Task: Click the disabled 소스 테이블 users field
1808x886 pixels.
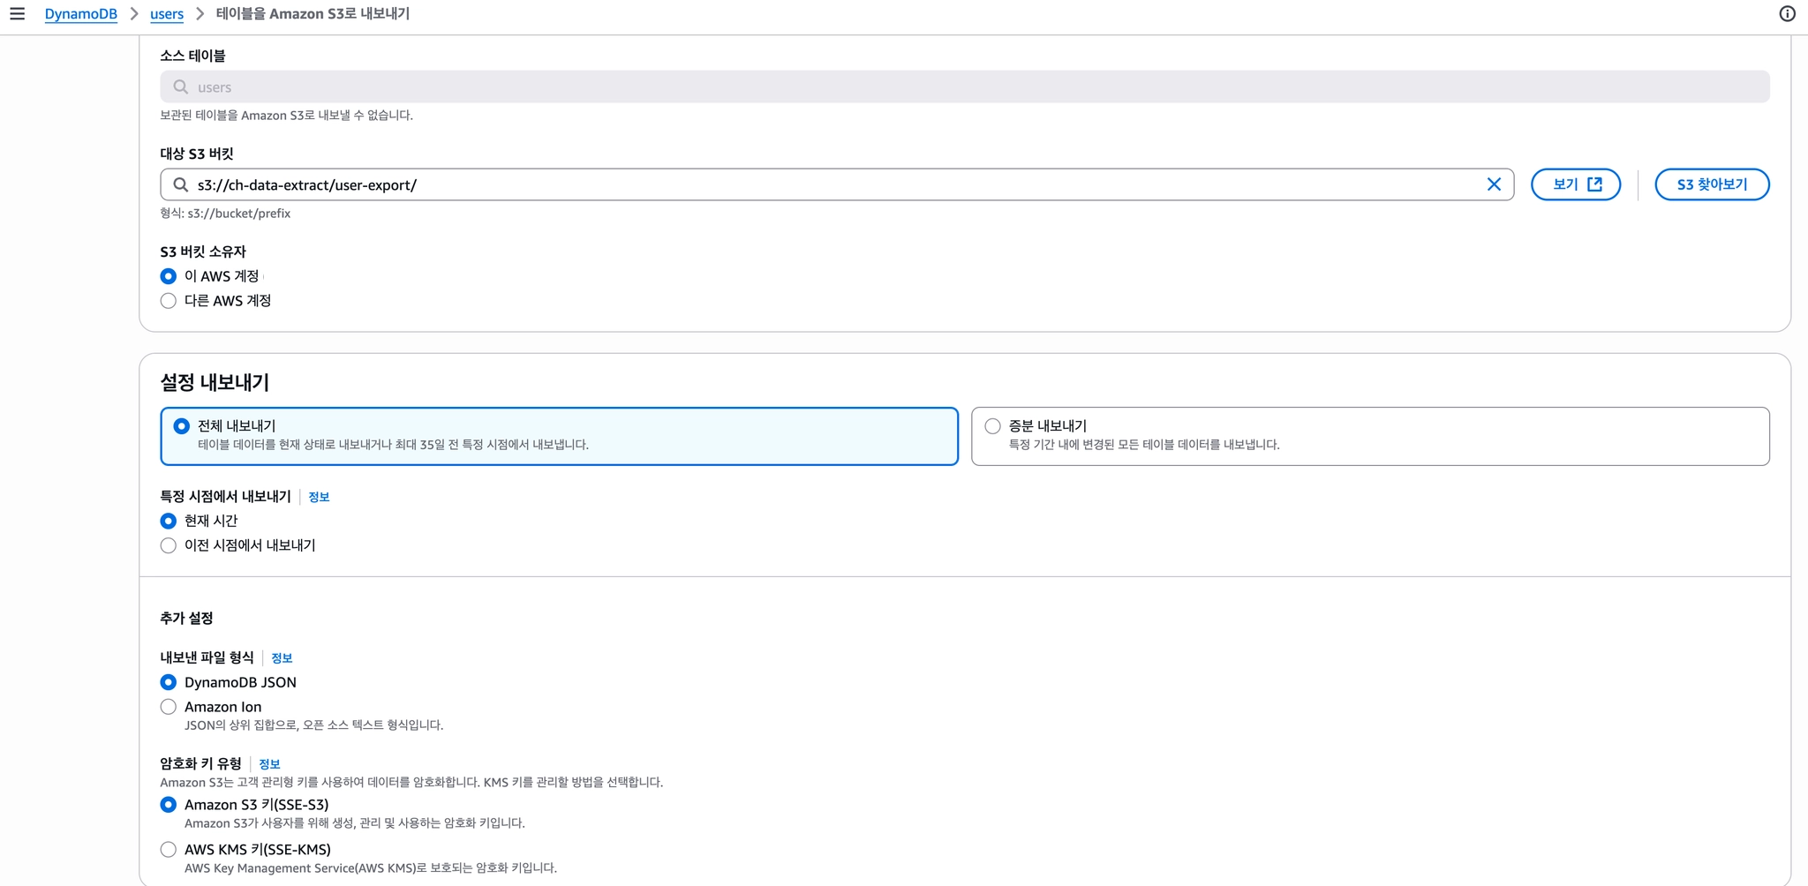Action: click(x=965, y=86)
